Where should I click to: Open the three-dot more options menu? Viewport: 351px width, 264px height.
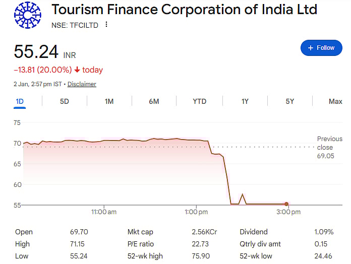(106, 25)
